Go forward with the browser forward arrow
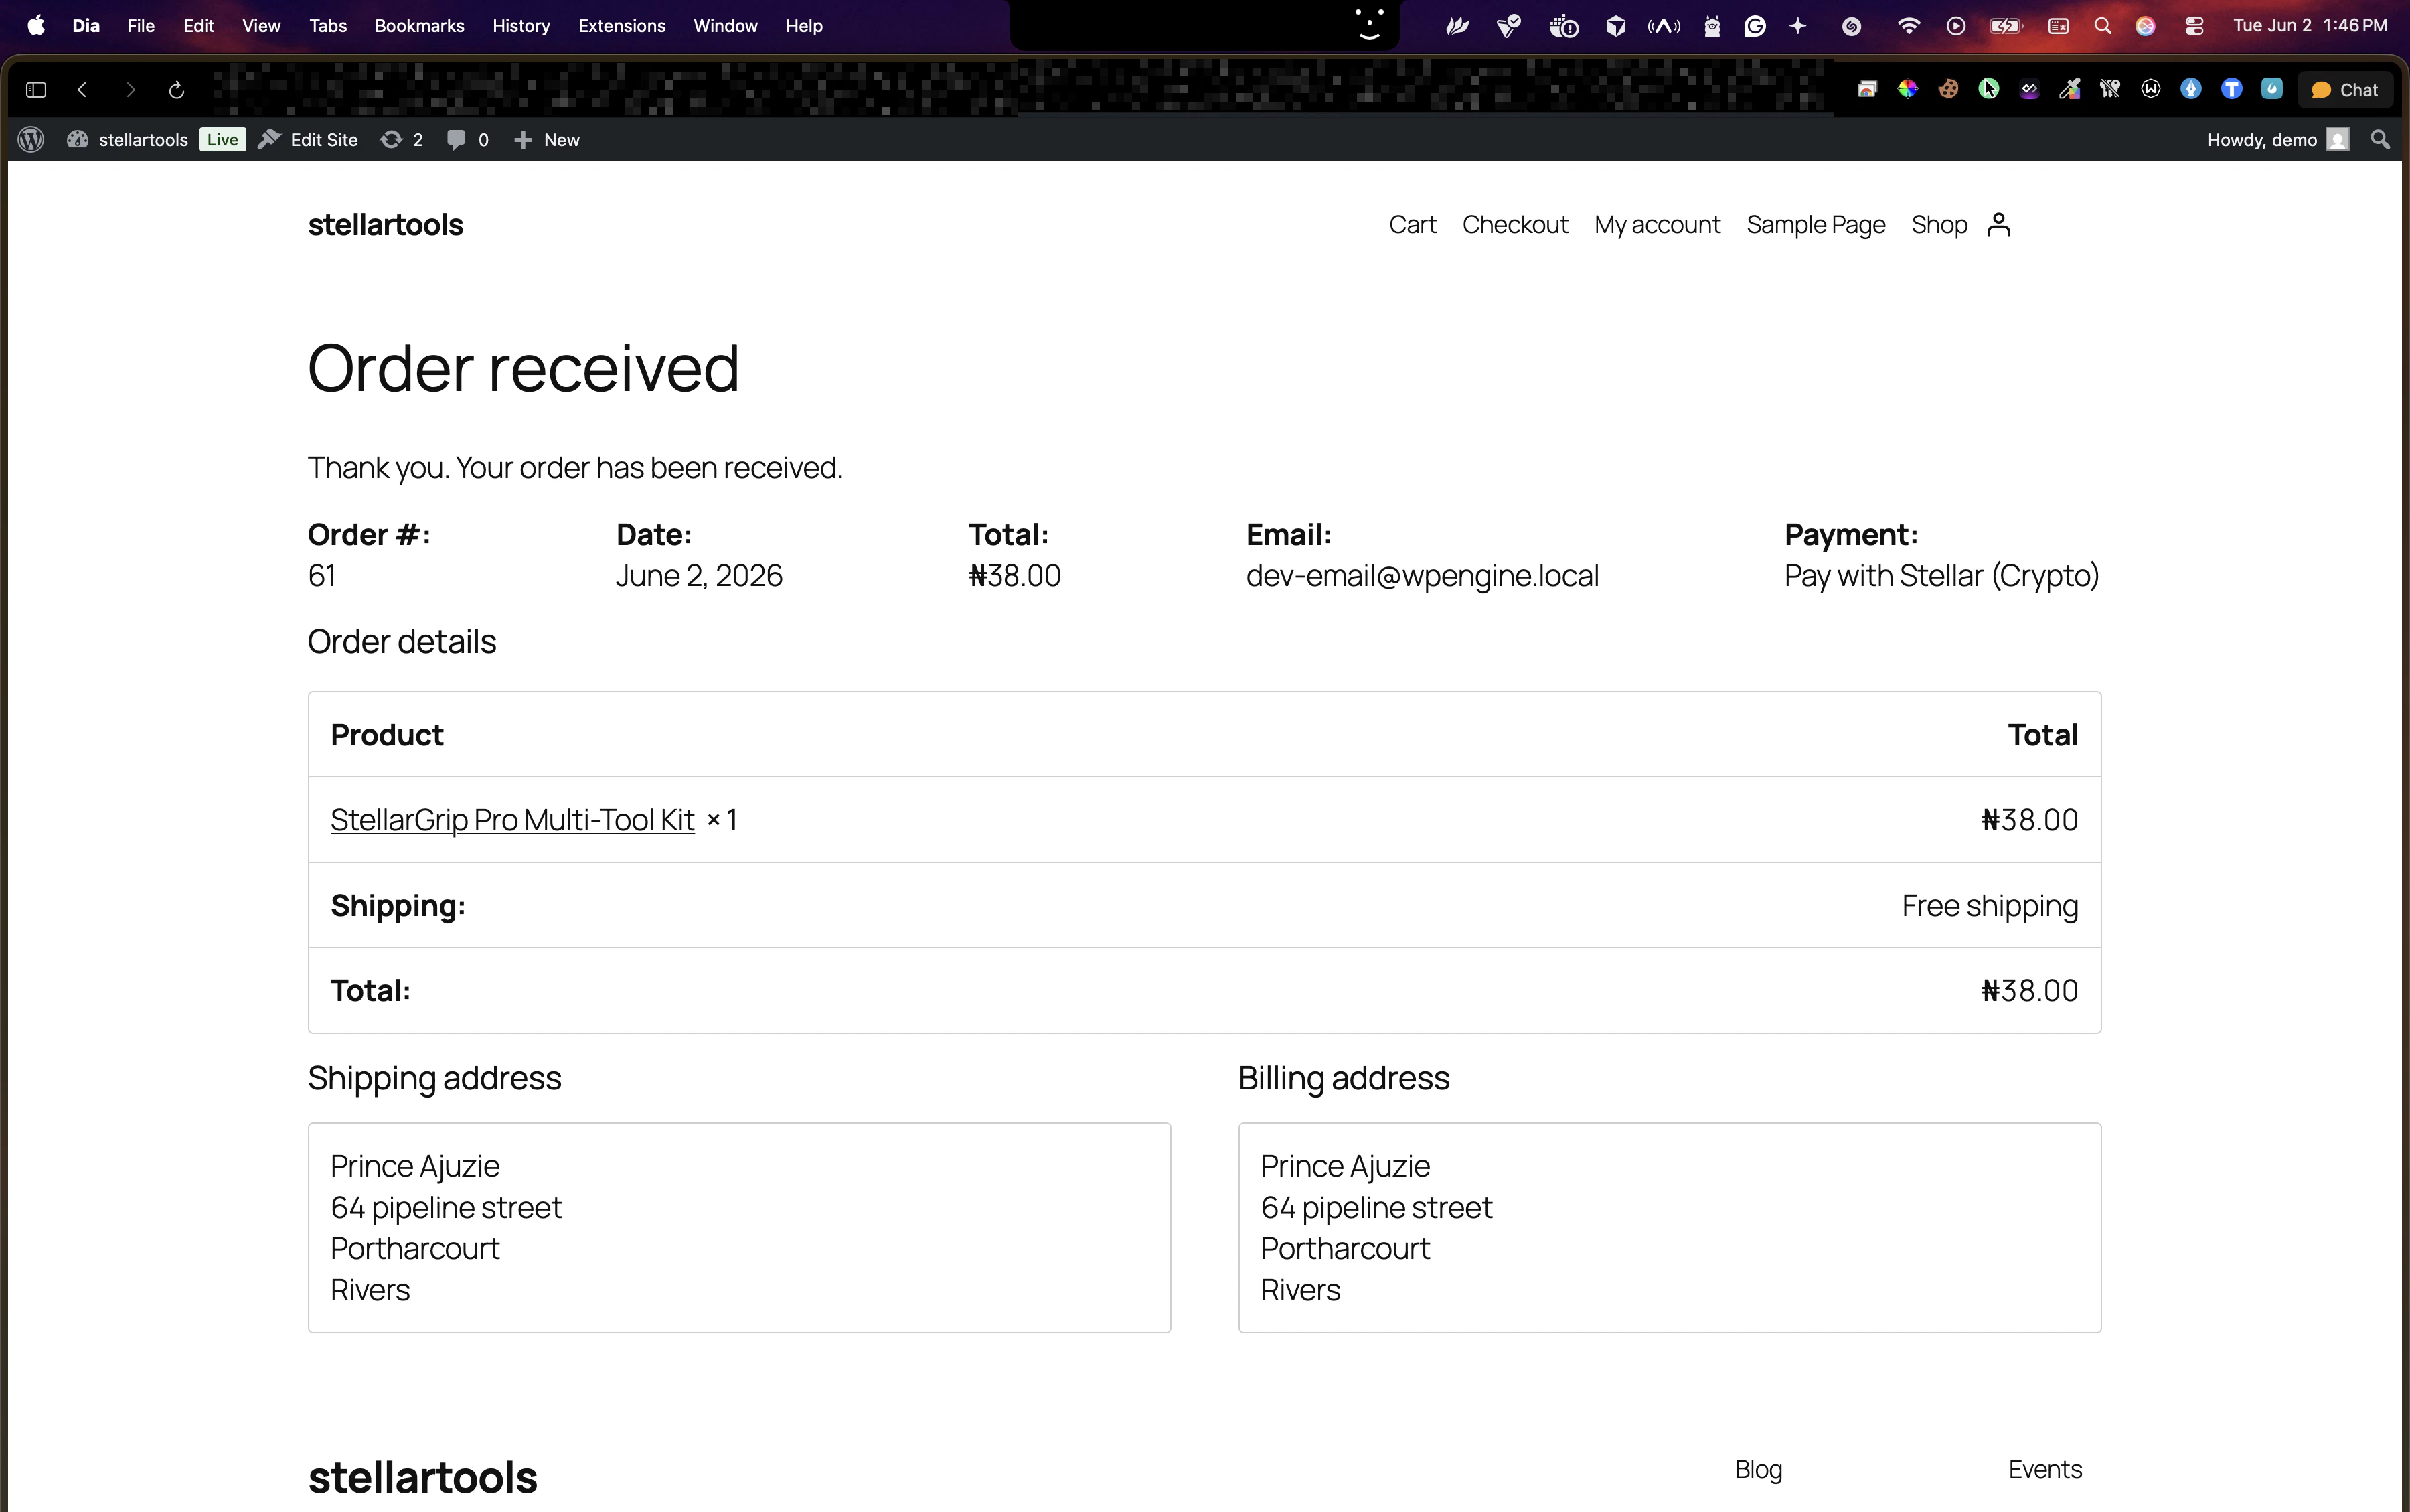 (130, 90)
